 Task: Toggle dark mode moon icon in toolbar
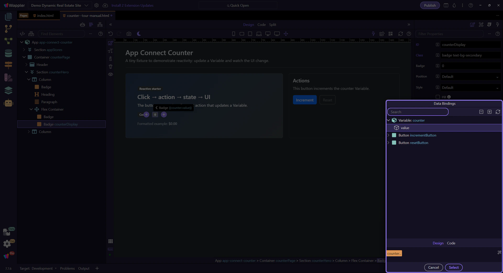pos(139,34)
